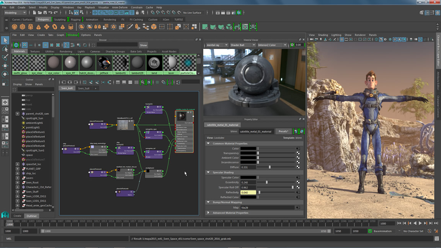
Task: Open the Shader Ball dropdown
Action: pyautogui.click(x=243, y=45)
